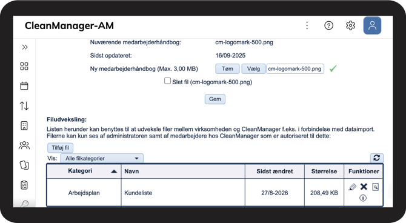Preview the Kundeliste file with magnifier icon

375,187
